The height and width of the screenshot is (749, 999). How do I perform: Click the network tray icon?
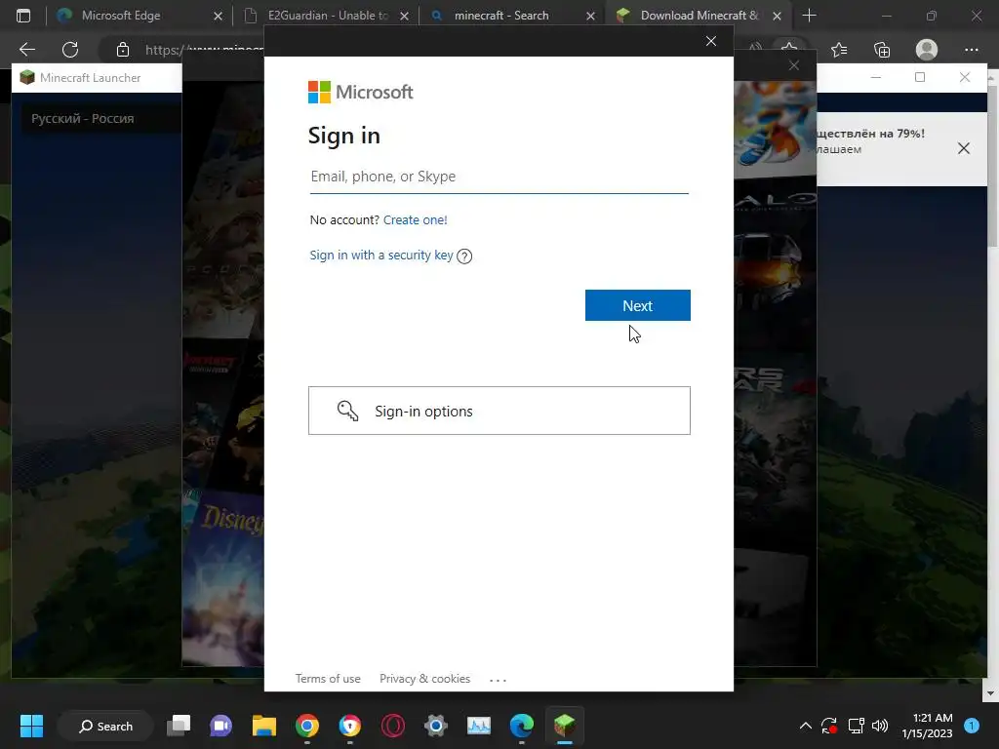(x=856, y=726)
